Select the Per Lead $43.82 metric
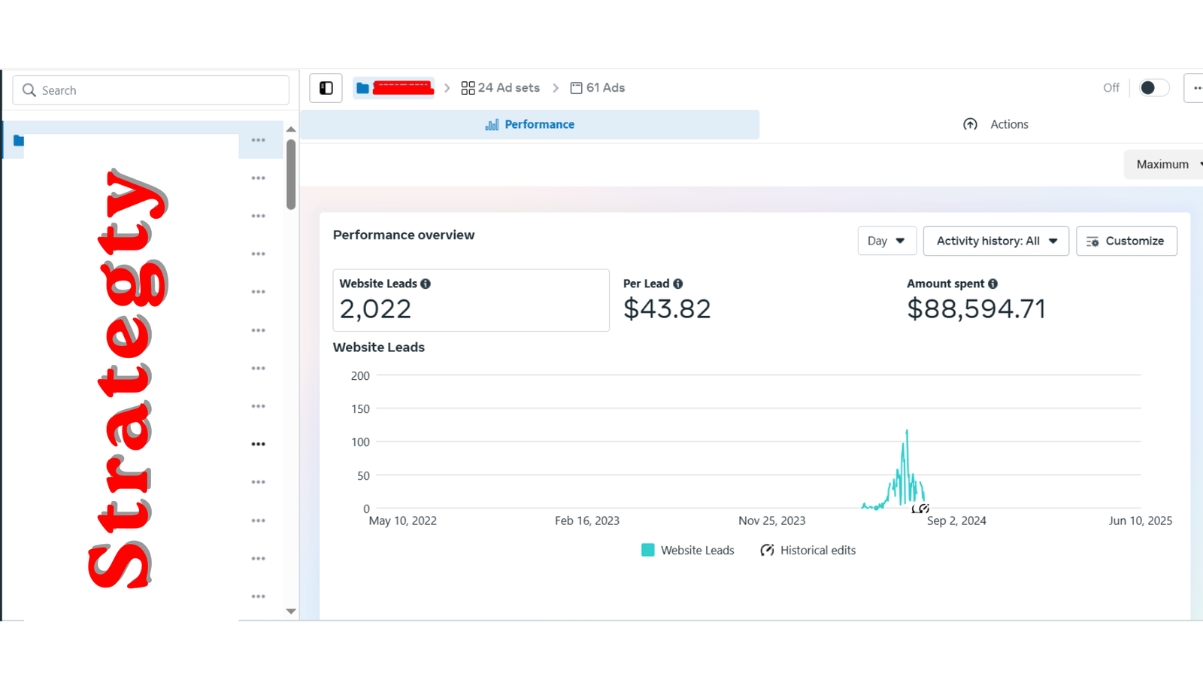This screenshot has width=1203, height=677. click(667, 300)
